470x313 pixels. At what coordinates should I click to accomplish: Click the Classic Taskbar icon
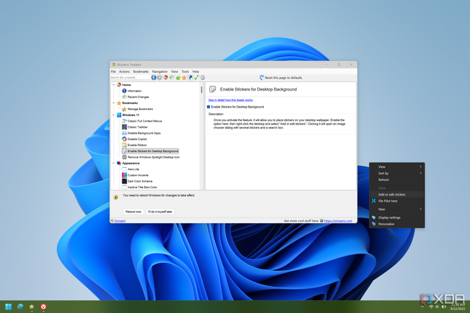124,127
